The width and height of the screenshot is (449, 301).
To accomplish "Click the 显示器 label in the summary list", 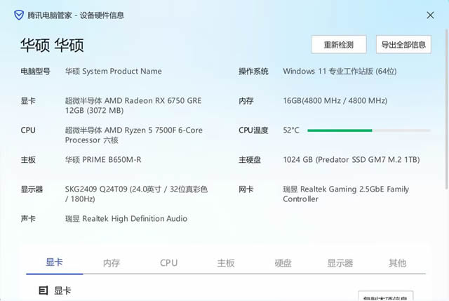I will click(32, 189).
